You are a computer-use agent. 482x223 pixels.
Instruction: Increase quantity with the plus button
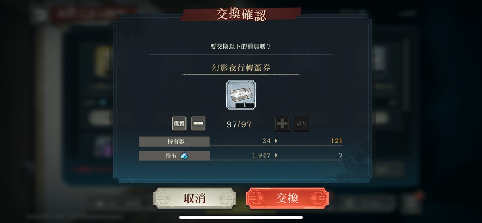tap(282, 124)
